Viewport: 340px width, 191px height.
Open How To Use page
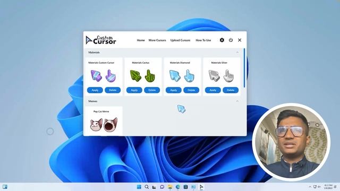tap(203, 40)
